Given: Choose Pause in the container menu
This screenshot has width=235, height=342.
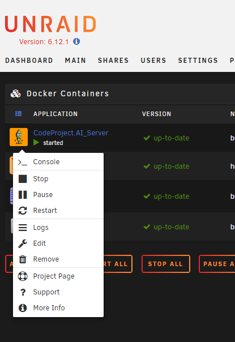Looking at the screenshot, I should pos(58,195).
